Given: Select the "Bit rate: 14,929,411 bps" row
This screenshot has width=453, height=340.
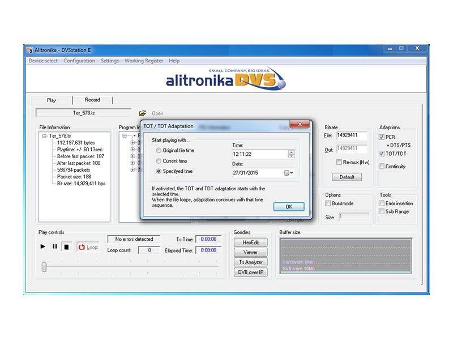Looking at the screenshot, I should pyautogui.click(x=81, y=183).
